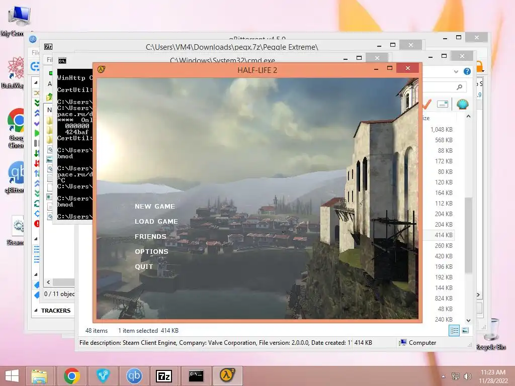Maximize the Half-Life 2 window
This screenshot has height=386, width=515.
(390, 68)
